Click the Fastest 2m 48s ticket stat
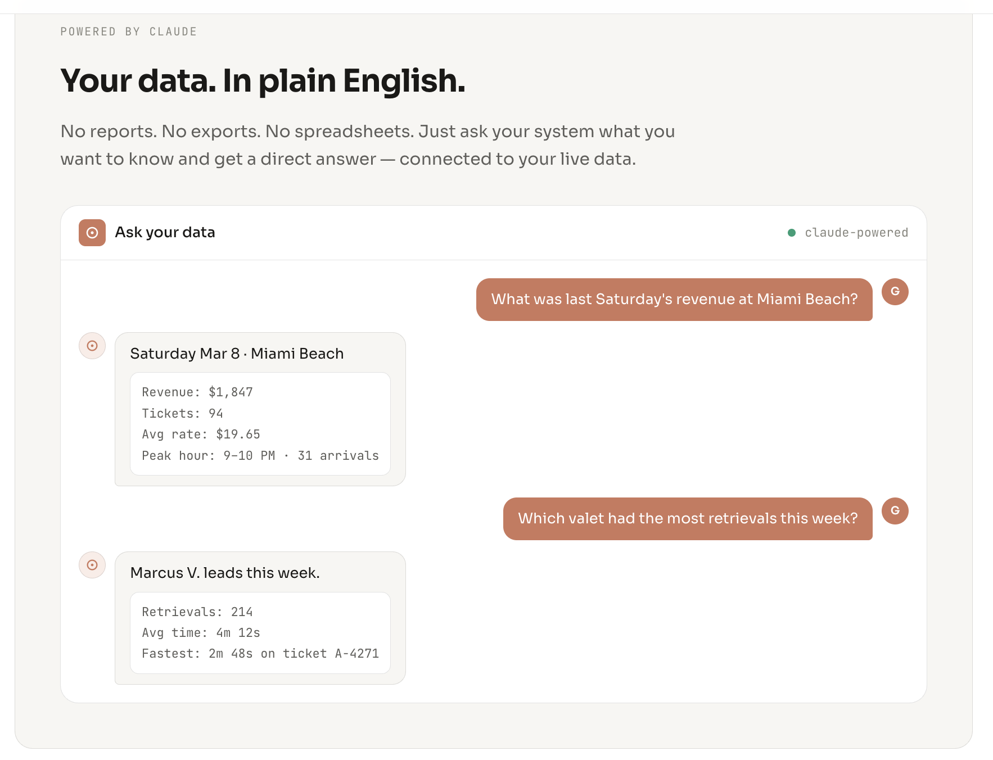The height and width of the screenshot is (760, 993). [260, 653]
